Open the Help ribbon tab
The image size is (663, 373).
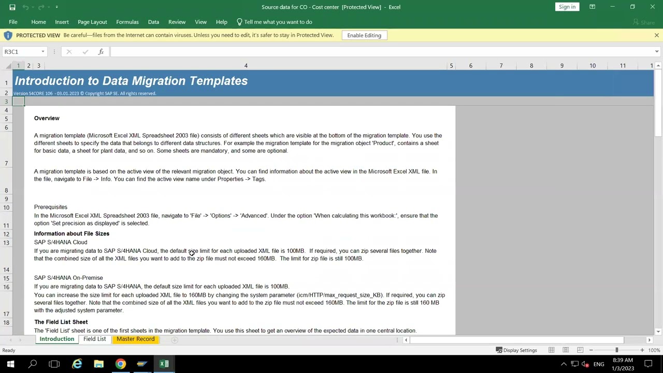point(221,22)
